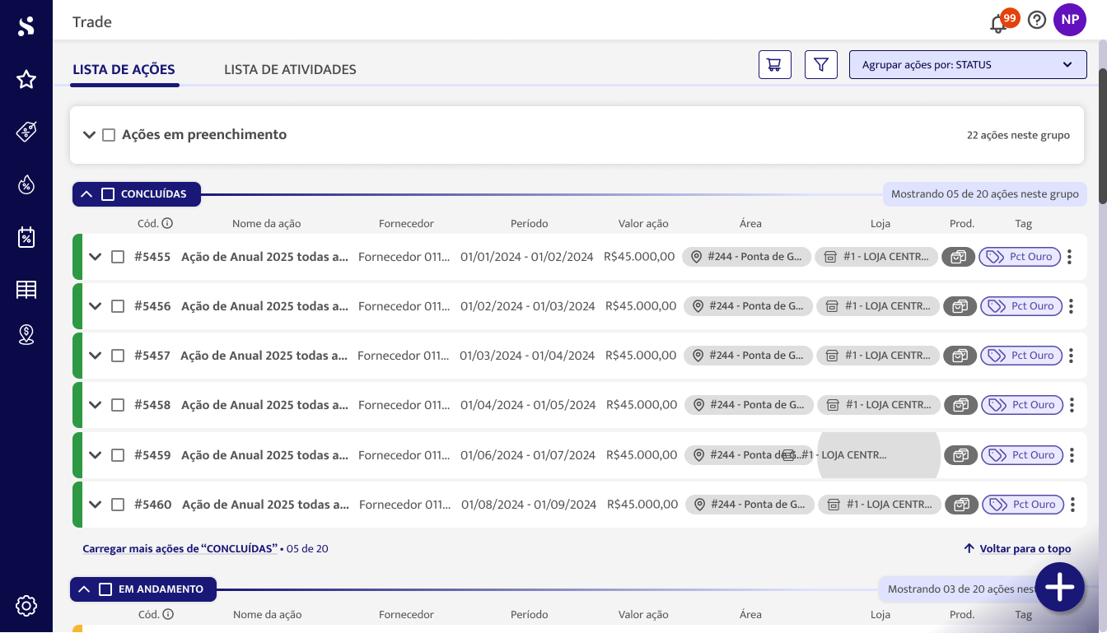Click Mostrando 05 de 20 ações label
Screen dimensions: 1107x633
pyautogui.click(x=985, y=194)
